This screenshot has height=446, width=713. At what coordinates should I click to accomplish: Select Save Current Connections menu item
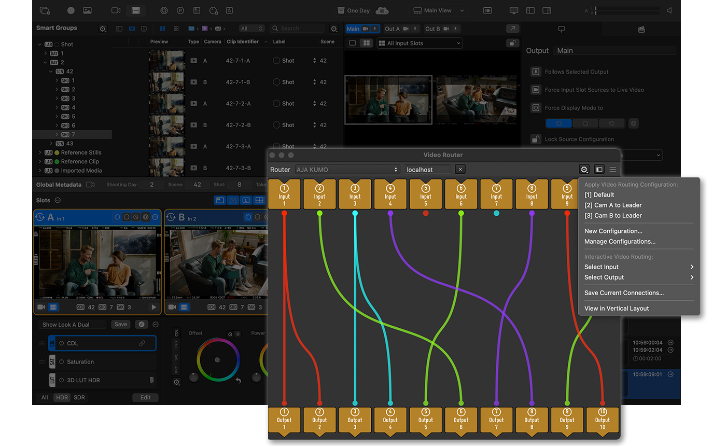tap(624, 293)
